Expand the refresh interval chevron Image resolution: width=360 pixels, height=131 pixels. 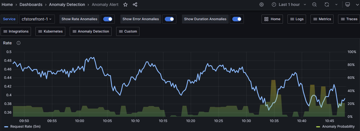point(336,4)
